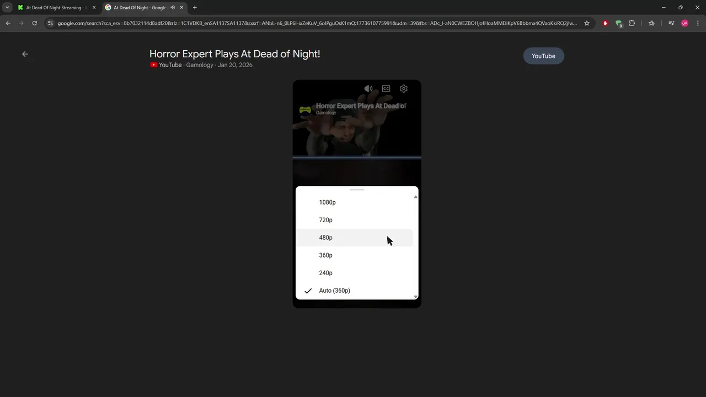This screenshot has height=397, width=706.
Task: Close the At Dead Of Night Google tab
Action: (181, 8)
